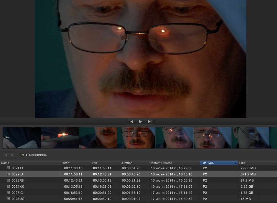Click the candle flame filmstrip thumbnail

pyautogui.click(x=60, y=138)
